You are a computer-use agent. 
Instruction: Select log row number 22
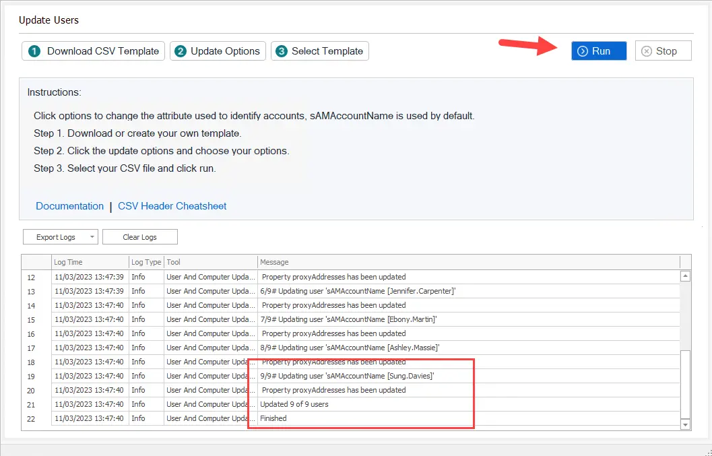click(x=31, y=419)
